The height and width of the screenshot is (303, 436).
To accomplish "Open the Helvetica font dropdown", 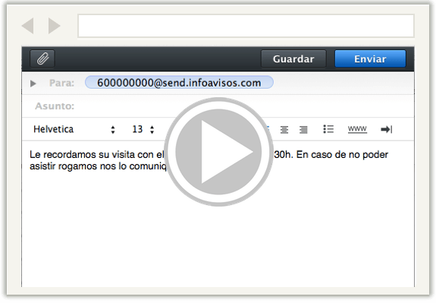I will click(74, 129).
